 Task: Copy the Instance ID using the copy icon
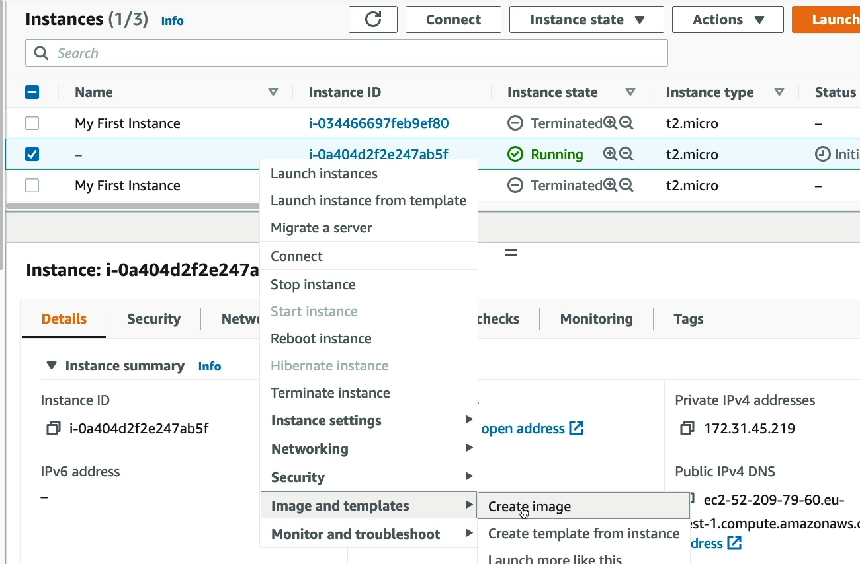pyautogui.click(x=53, y=429)
